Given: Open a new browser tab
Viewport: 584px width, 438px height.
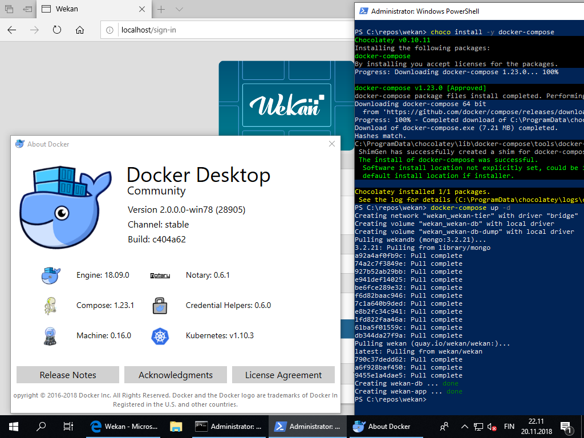Looking at the screenshot, I should [x=161, y=9].
